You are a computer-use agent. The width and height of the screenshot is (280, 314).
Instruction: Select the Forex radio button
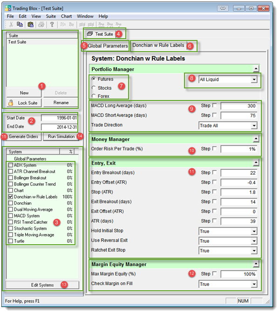click(x=94, y=96)
